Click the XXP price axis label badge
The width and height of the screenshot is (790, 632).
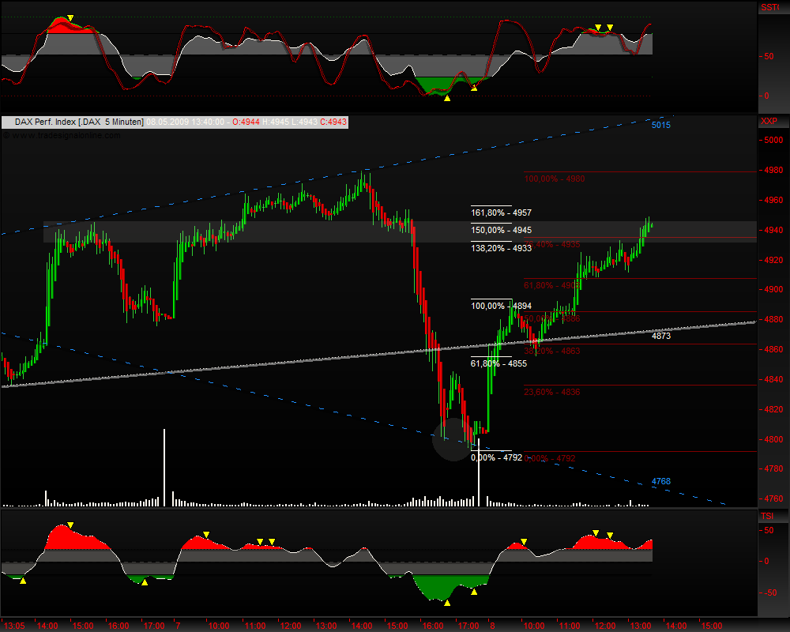click(x=769, y=122)
